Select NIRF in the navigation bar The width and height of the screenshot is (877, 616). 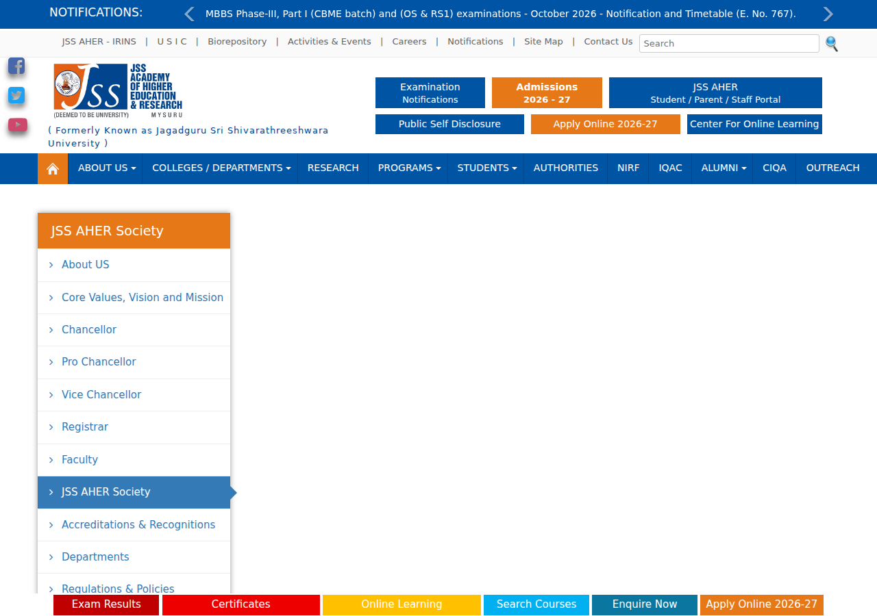coord(628,168)
